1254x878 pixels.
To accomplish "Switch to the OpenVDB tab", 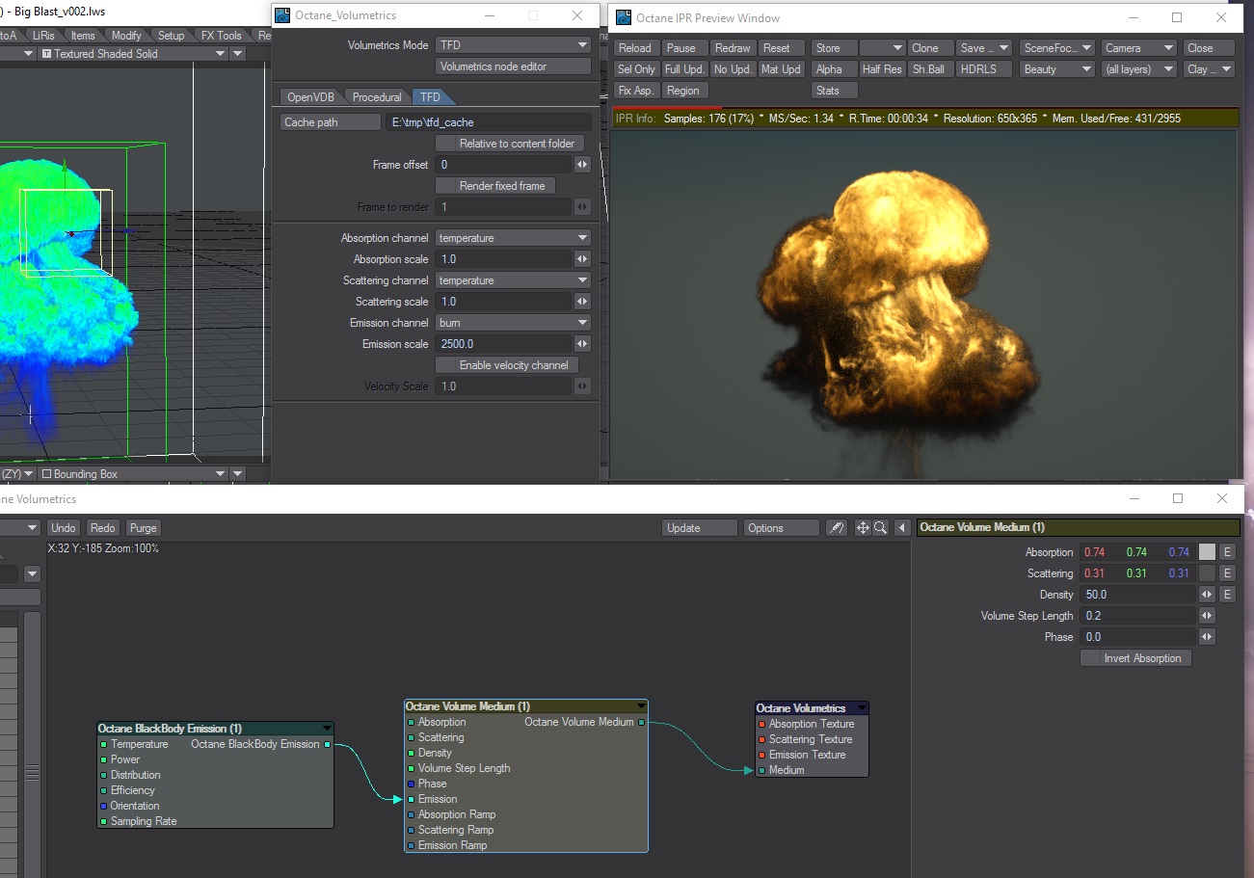I will 308,97.
